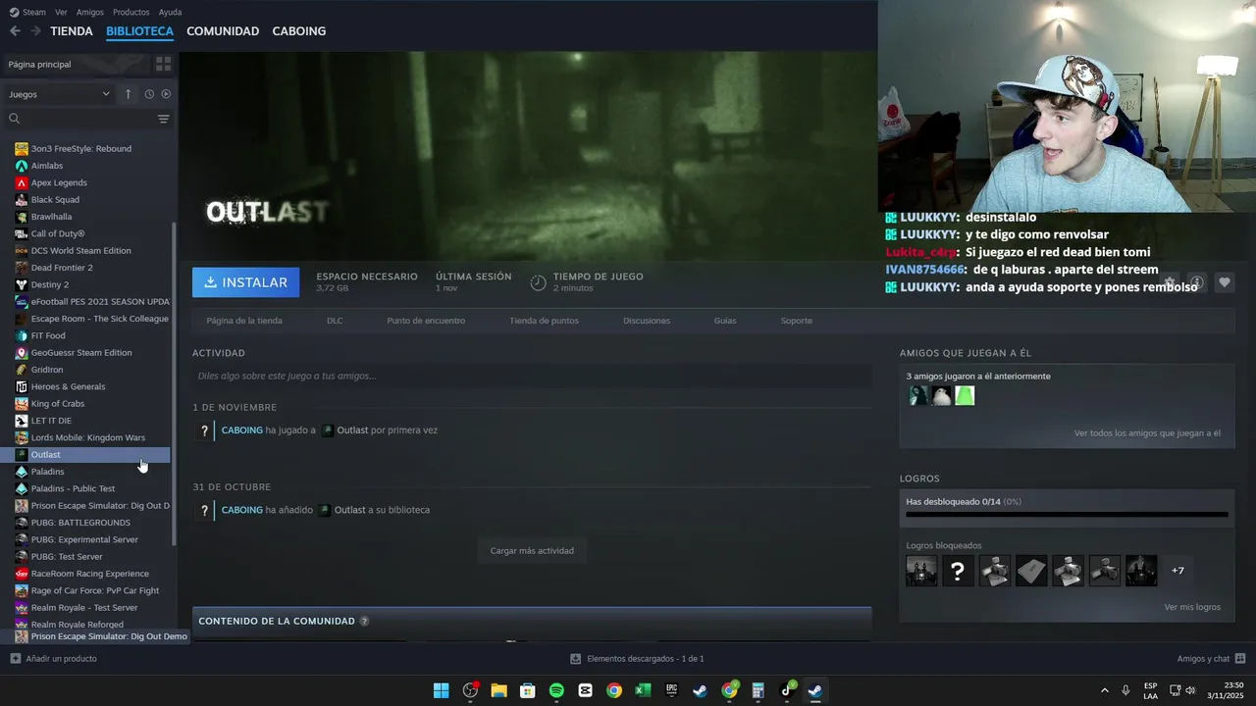Click the +7 locked achievements thumbnail
Screen dimensions: 1256x706
1177,571
